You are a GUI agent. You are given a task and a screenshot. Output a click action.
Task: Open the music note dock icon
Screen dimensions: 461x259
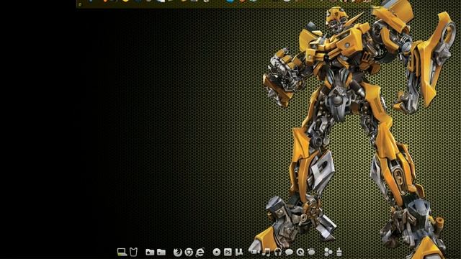coord(266,252)
